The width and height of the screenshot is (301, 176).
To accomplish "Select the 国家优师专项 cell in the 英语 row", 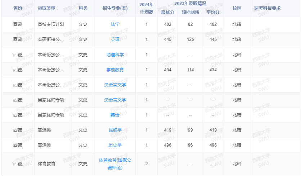I will pos(51,115).
